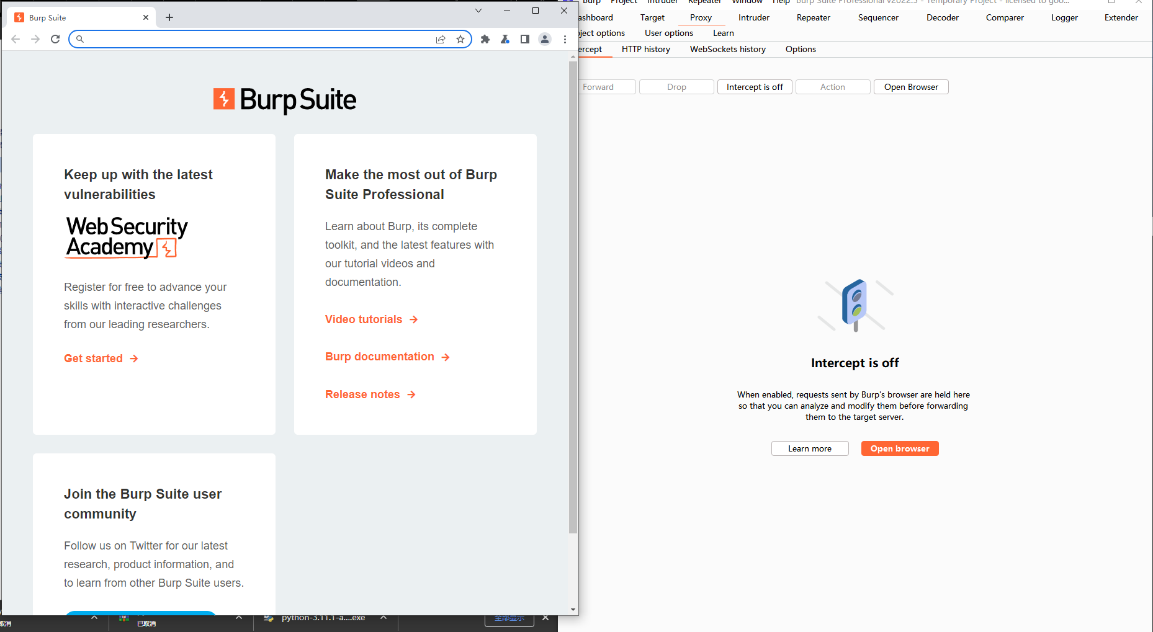Viewport: 1153px width, 632px height.
Task: Go back in the browser
Action: click(x=16, y=39)
